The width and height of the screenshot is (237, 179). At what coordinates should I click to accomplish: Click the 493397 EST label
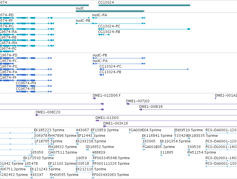coord(37,175)
